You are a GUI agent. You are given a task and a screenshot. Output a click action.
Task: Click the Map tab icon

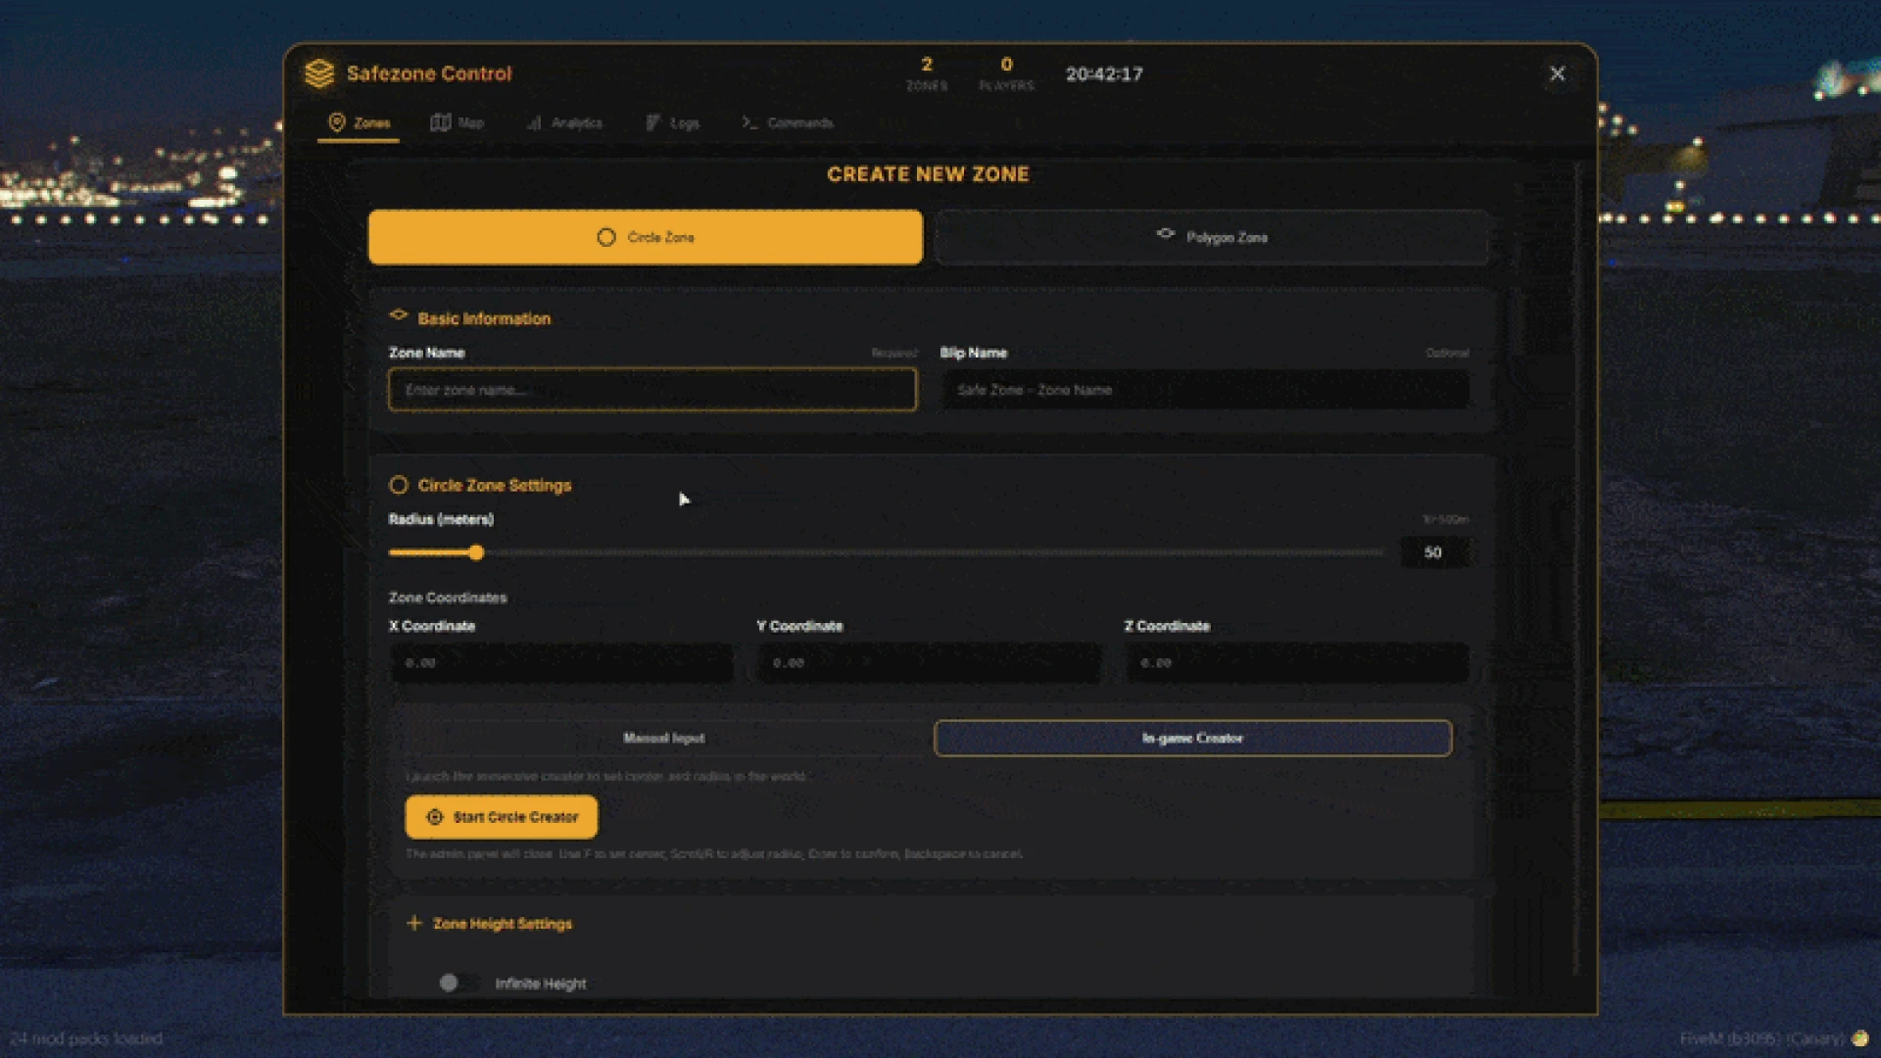441,122
